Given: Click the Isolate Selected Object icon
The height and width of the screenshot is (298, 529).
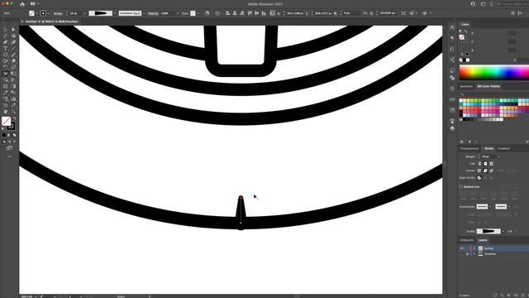Looking at the screenshot, I should (403, 13).
